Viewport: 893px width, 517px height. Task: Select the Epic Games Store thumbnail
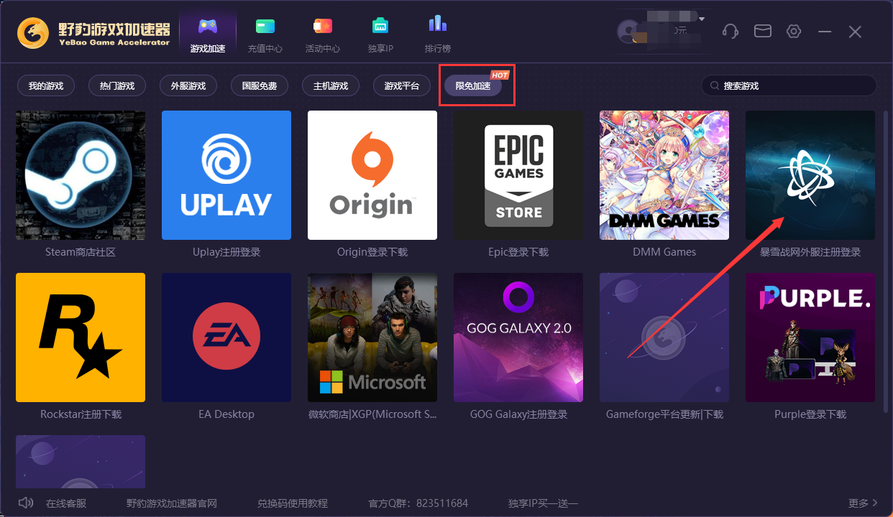click(x=518, y=175)
